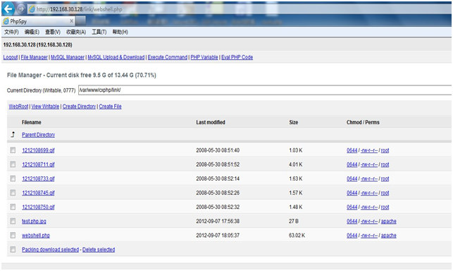Click 0644 chmod link for 1212108699.gif
Screen dimensions: 453x271
pyautogui.click(x=352, y=150)
